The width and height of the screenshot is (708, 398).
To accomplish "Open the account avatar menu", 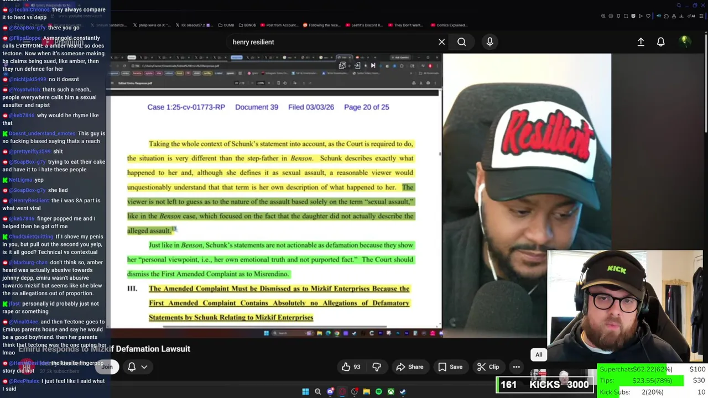I will (x=684, y=41).
